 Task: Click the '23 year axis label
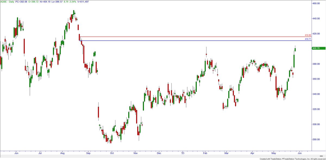tap(183, 153)
